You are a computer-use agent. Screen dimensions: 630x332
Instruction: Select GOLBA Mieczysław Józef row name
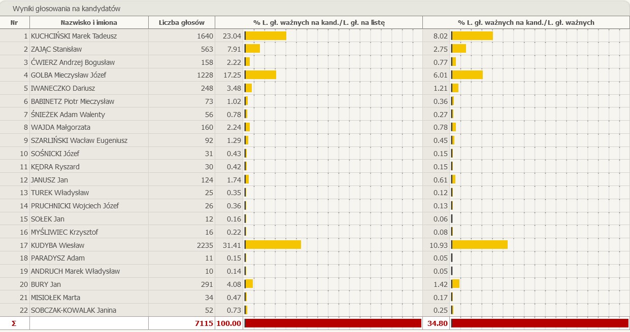69,75
